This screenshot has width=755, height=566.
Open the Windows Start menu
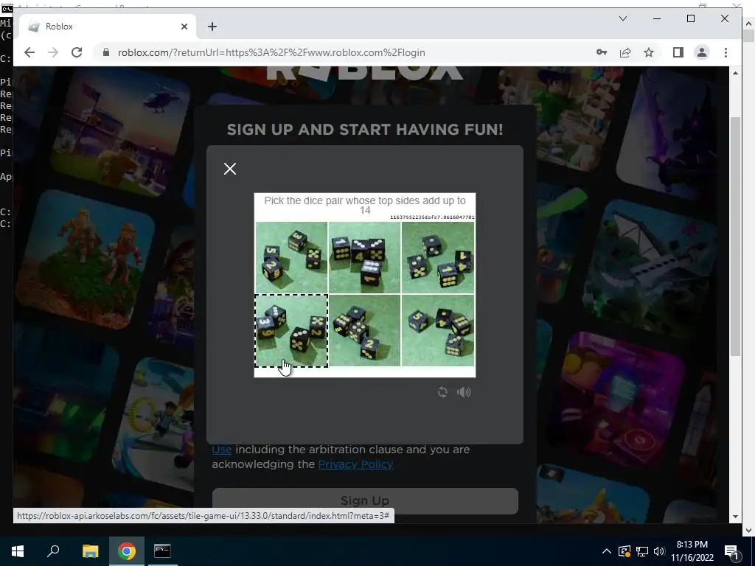18,551
